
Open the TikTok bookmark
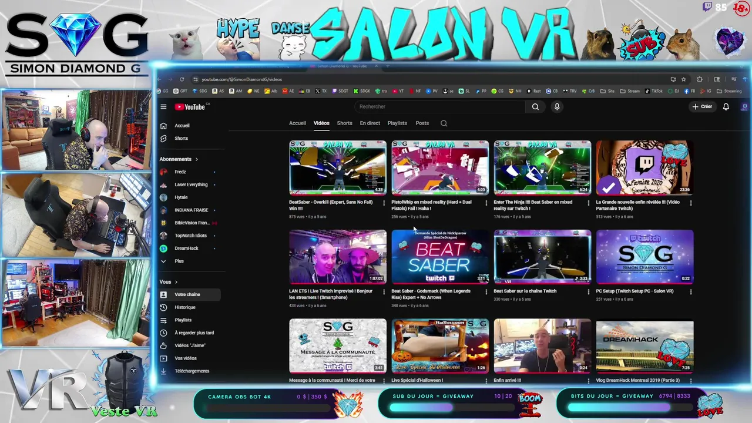click(654, 91)
